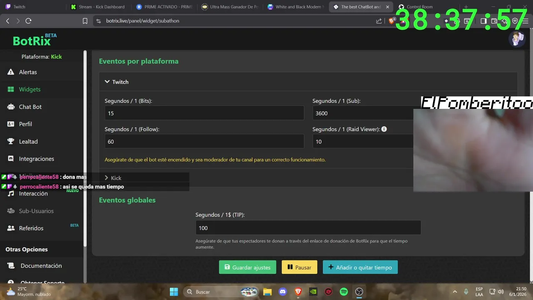This screenshot has width=533, height=300.
Task: Edit Segundos per Bits field
Action: [204, 113]
